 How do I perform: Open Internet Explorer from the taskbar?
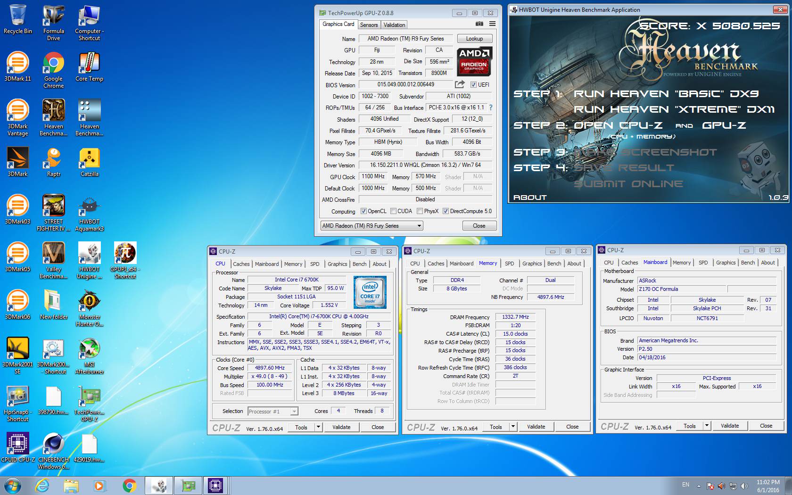click(42, 485)
